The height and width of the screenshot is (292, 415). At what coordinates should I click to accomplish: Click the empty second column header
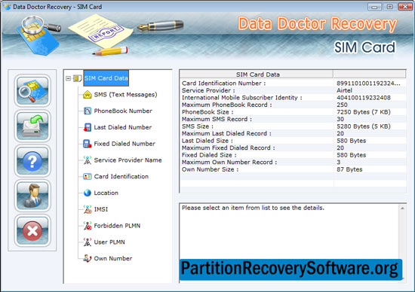[x=370, y=75]
